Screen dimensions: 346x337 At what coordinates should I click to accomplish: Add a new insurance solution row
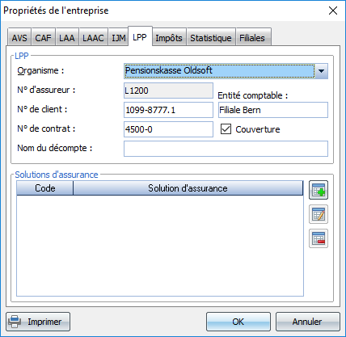(x=319, y=190)
